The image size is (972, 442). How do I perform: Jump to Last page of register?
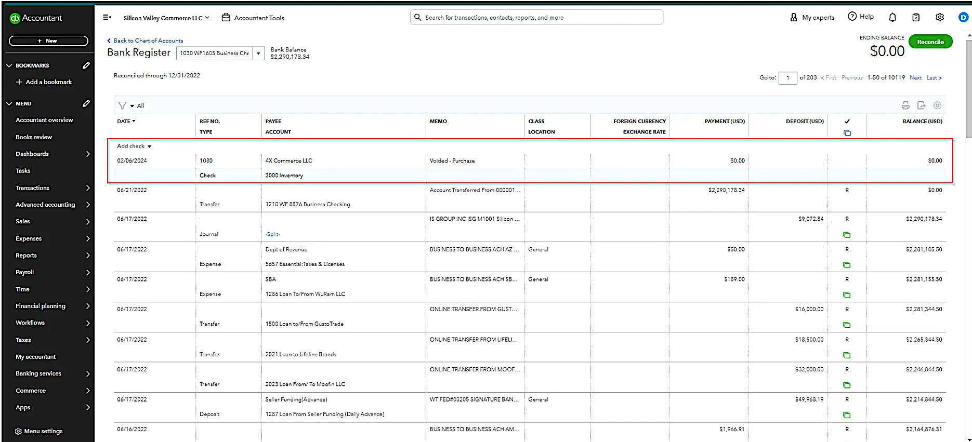tap(934, 78)
